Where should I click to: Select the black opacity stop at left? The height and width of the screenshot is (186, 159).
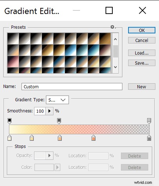pos(9,121)
